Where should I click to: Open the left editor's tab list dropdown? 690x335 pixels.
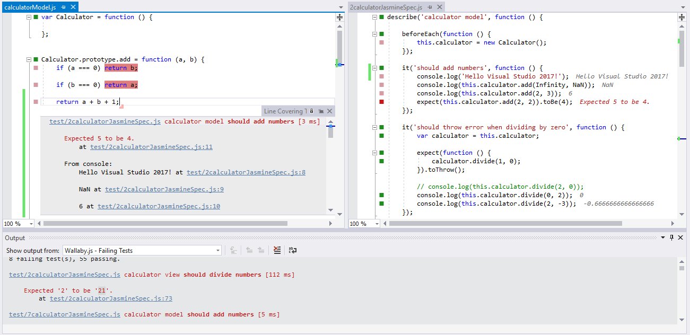tap(340, 7)
